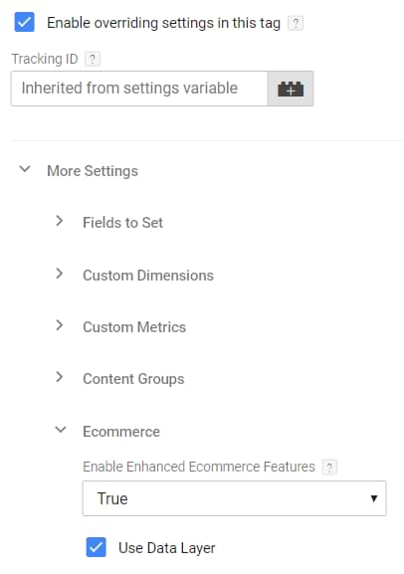Collapse the Ecommerce section chevron

(x=61, y=430)
